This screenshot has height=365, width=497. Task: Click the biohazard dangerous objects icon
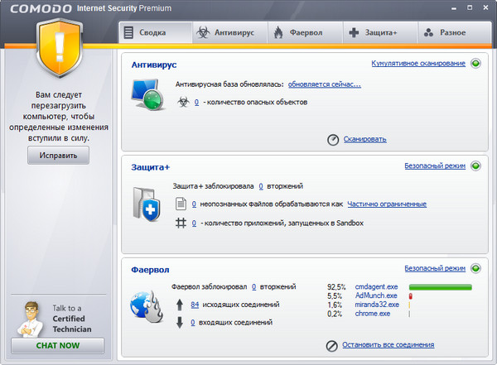[x=183, y=102]
